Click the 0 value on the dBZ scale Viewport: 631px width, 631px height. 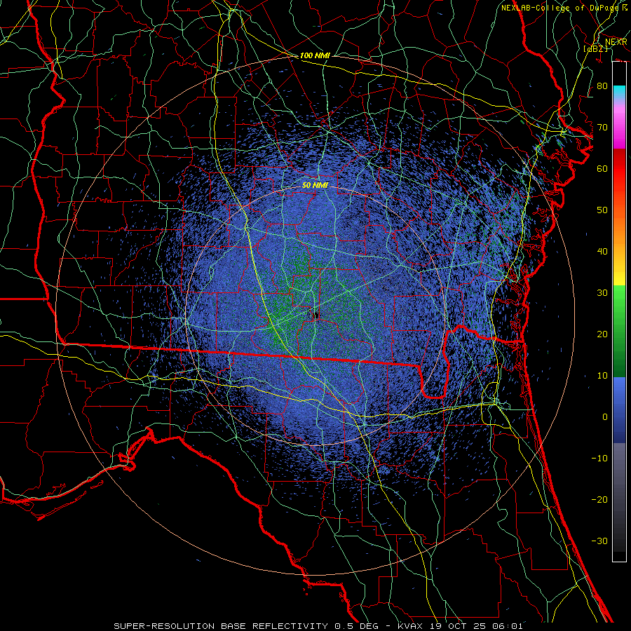(x=605, y=417)
